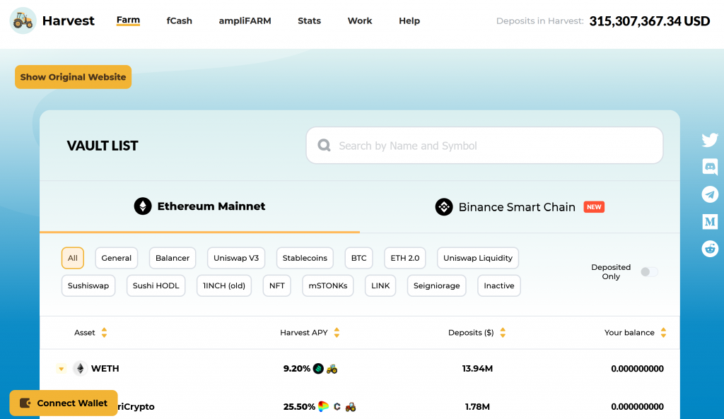Screen dimensions: 724x419
Task: Filter vaults by mSTONKs
Action: coord(328,285)
